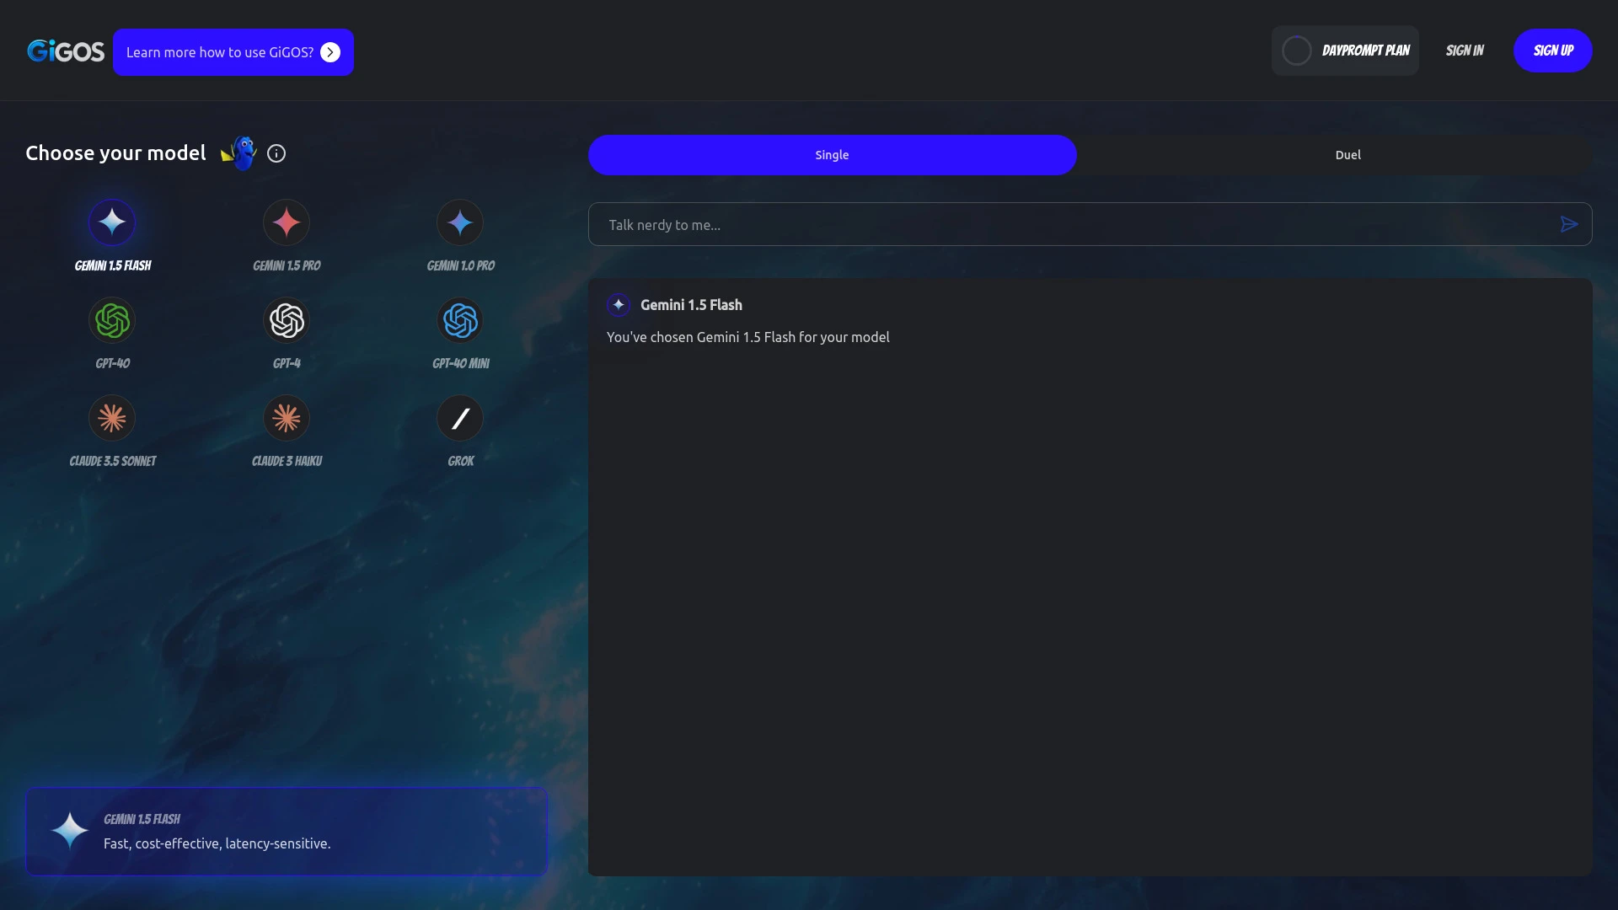This screenshot has width=1618, height=910.
Task: Choose the GPT-4 model icon
Action: [x=287, y=320]
